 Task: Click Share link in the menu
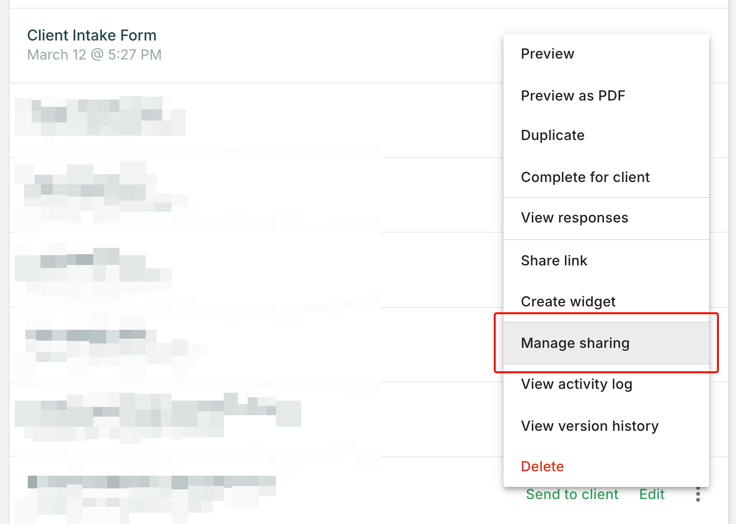554,261
